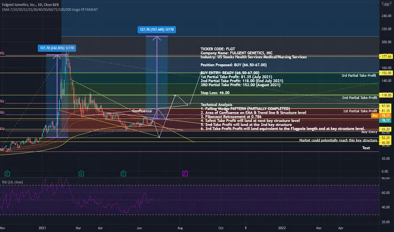The width and height of the screenshot is (394, 232).
Task: Click the purple upcoming earnings E marker
Action: (x=185, y=173)
